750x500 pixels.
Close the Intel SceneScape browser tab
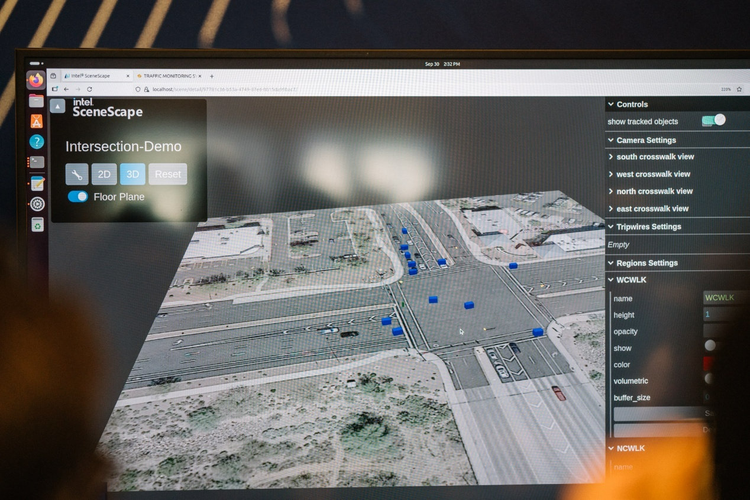128,76
